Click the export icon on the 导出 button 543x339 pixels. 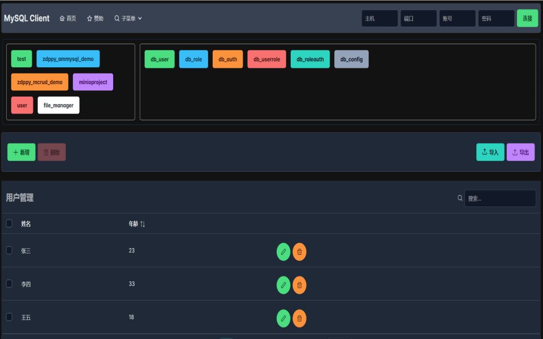514,151
